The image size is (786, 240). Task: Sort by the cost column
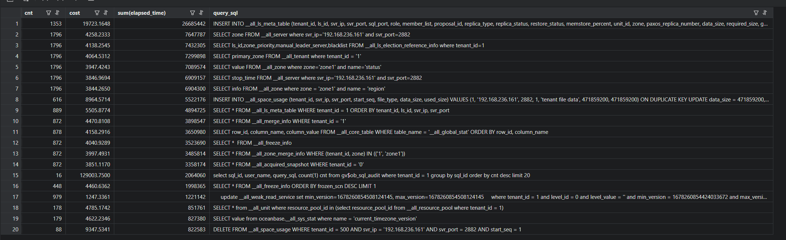[x=106, y=13]
